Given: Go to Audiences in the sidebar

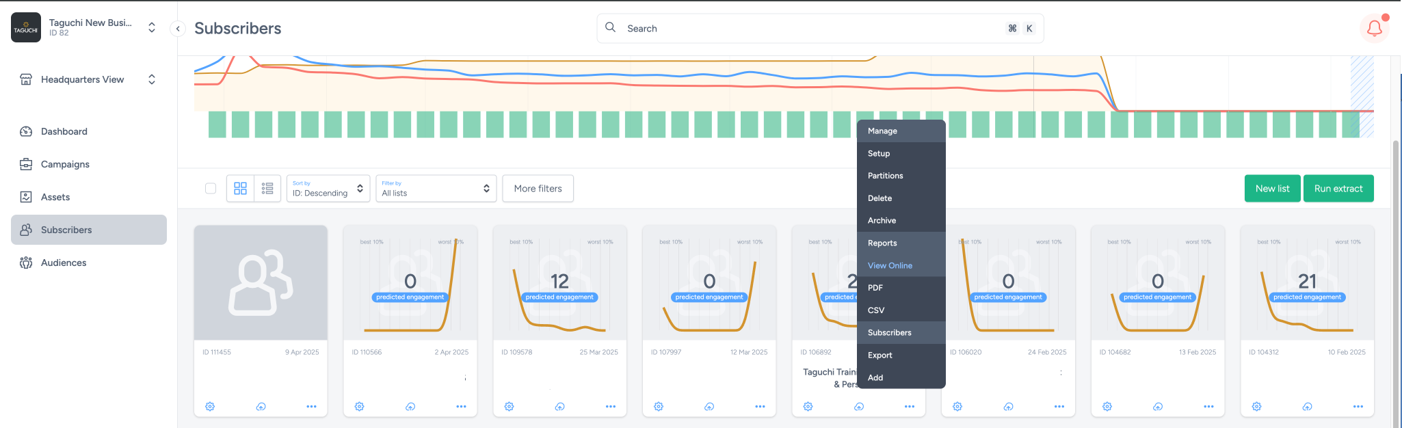Looking at the screenshot, I should click(64, 263).
